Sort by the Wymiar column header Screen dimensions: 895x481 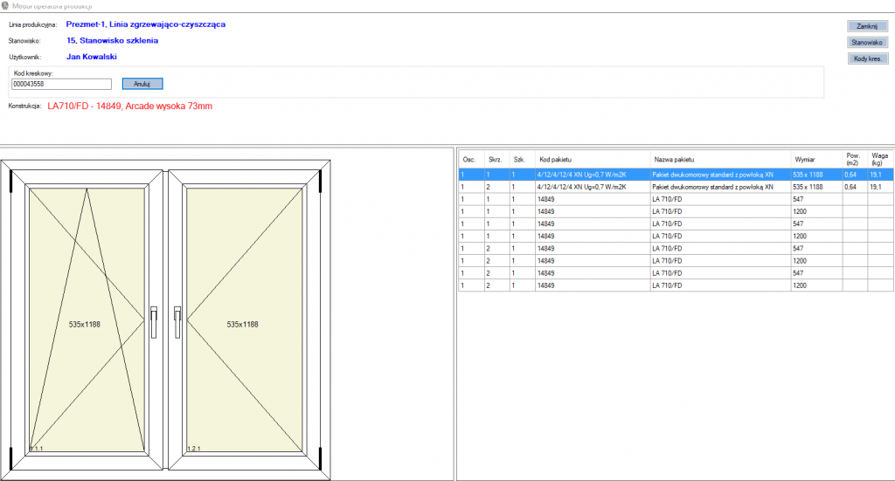coord(816,160)
